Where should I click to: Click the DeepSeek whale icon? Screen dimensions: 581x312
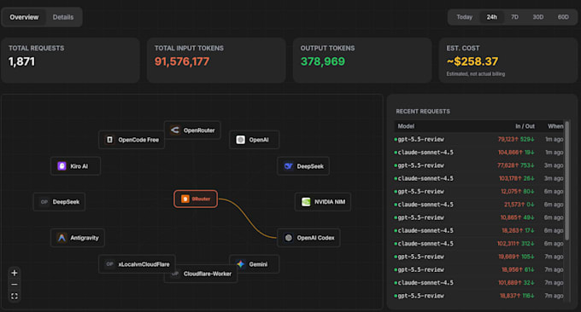(288, 166)
